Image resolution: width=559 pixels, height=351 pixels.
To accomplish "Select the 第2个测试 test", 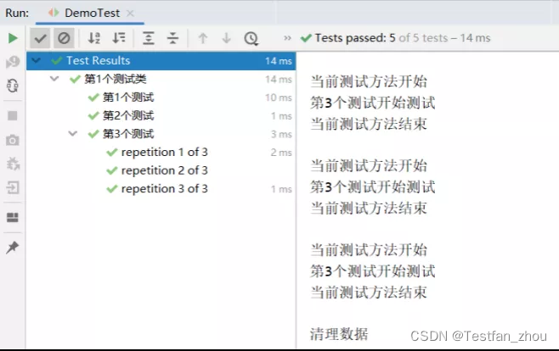I will (128, 115).
